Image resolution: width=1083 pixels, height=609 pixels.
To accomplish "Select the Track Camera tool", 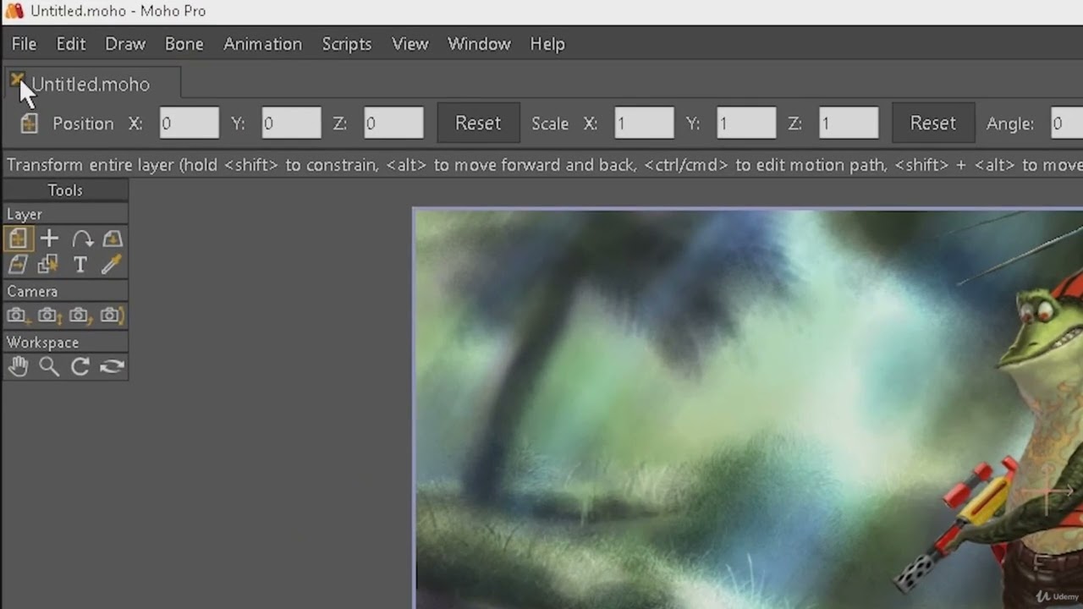I will pyautogui.click(x=17, y=315).
